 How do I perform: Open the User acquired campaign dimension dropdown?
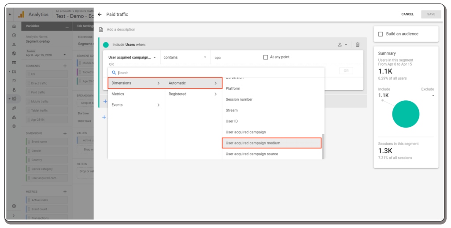[132, 58]
